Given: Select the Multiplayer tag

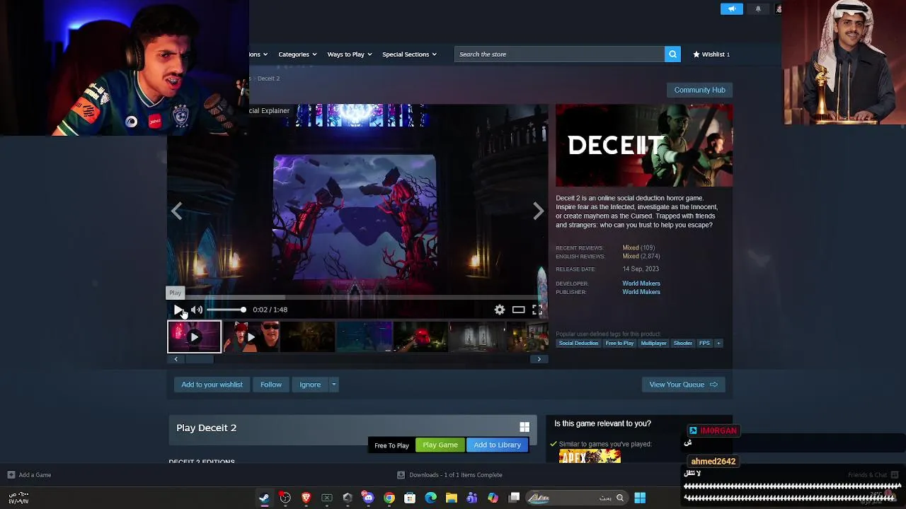Looking at the screenshot, I should click(653, 343).
